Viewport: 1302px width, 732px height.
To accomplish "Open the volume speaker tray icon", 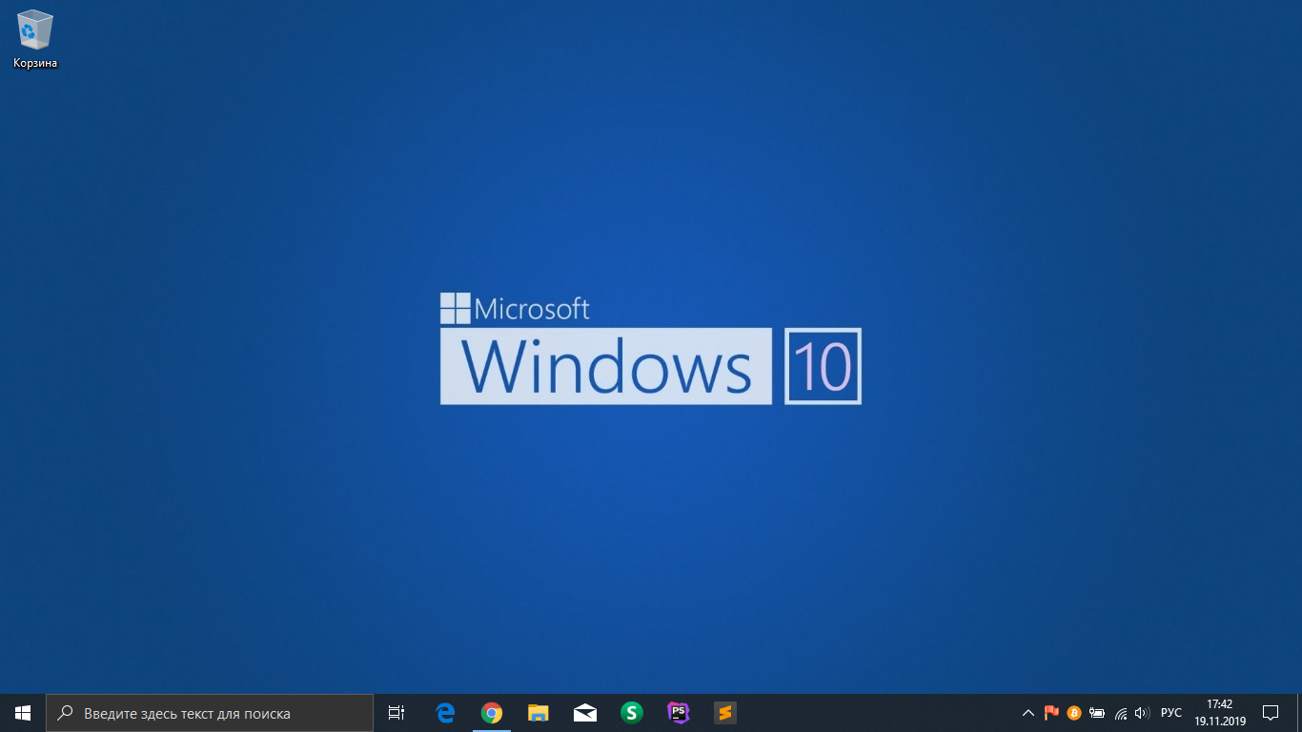I will point(1143,713).
